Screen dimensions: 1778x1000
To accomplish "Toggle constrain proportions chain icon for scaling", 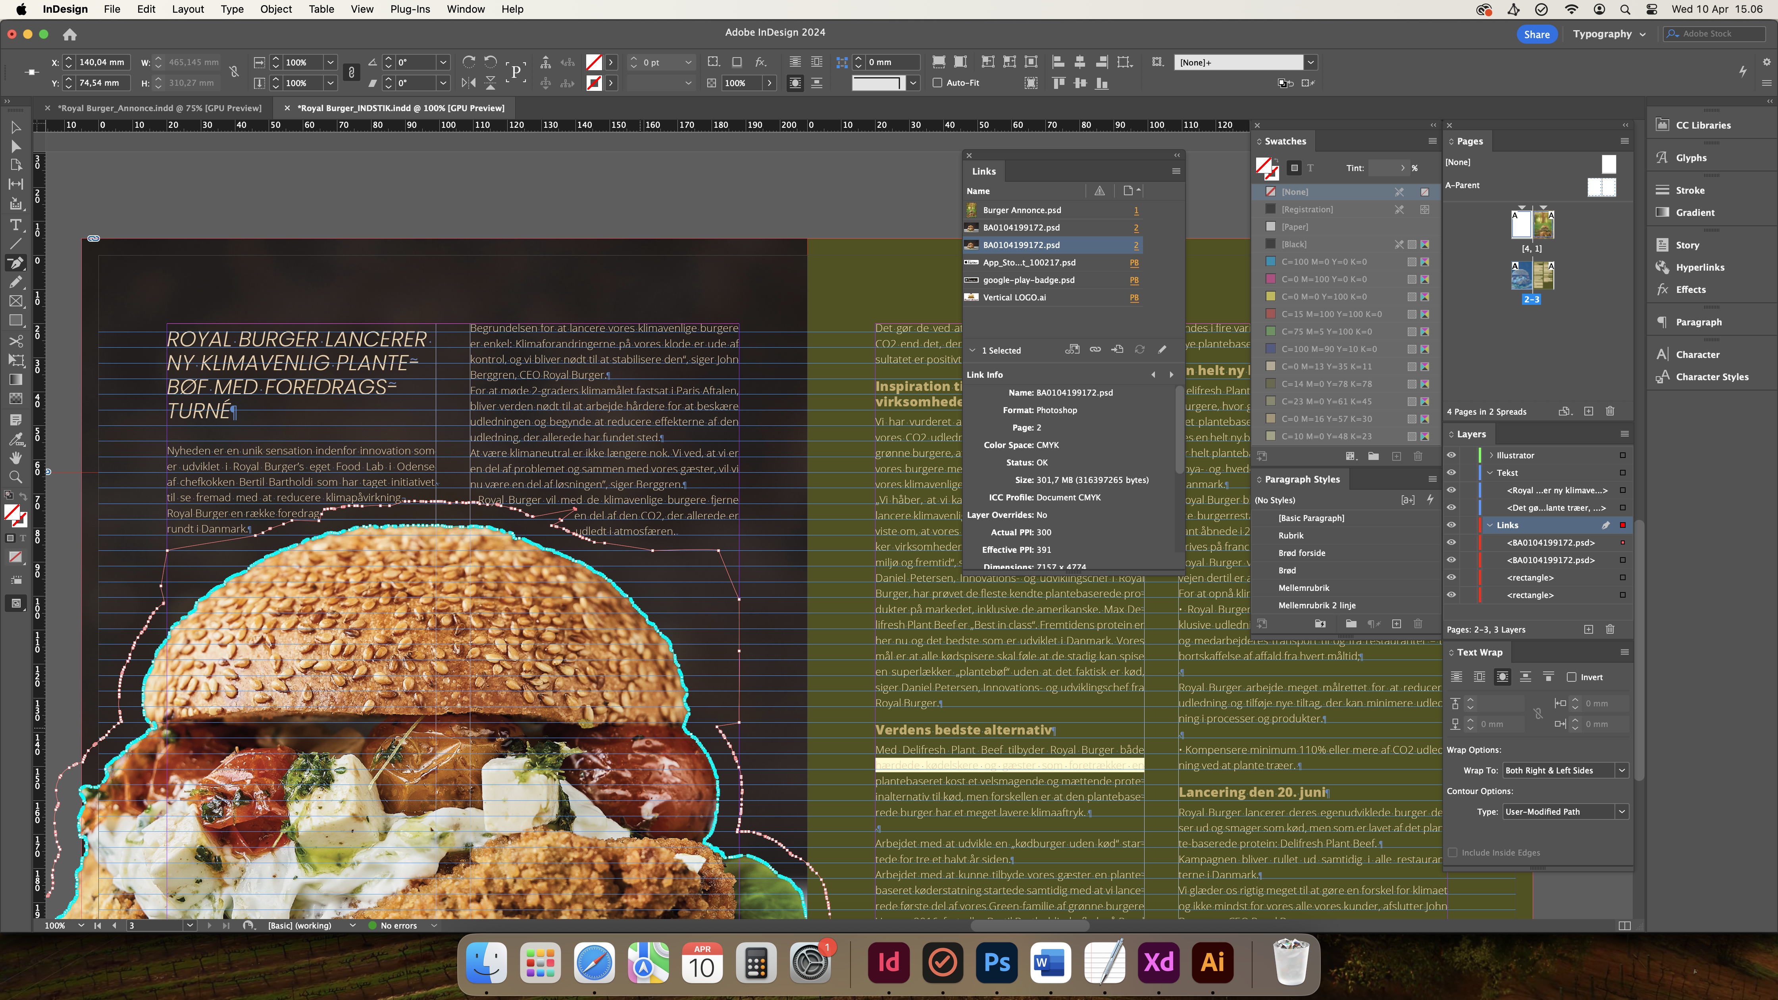I will [351, 73].
